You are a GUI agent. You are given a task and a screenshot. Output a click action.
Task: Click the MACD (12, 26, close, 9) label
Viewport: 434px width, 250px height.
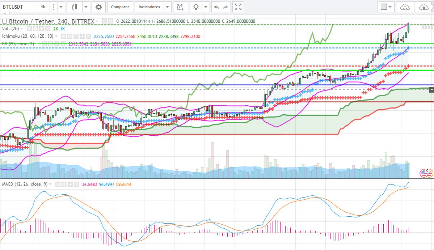pos(25,184)
